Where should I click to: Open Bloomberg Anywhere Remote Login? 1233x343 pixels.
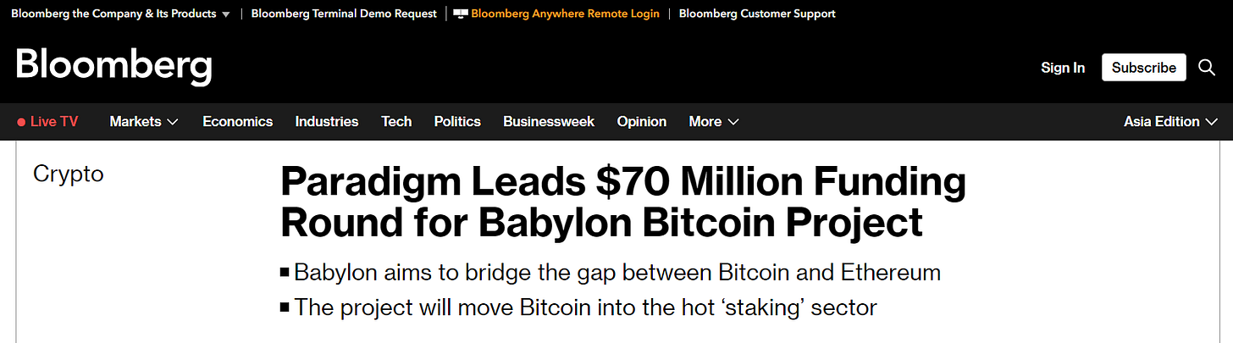[x=565, y=14]
